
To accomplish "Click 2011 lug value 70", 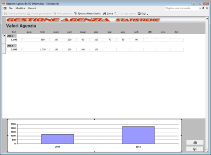I will (110, 40).
